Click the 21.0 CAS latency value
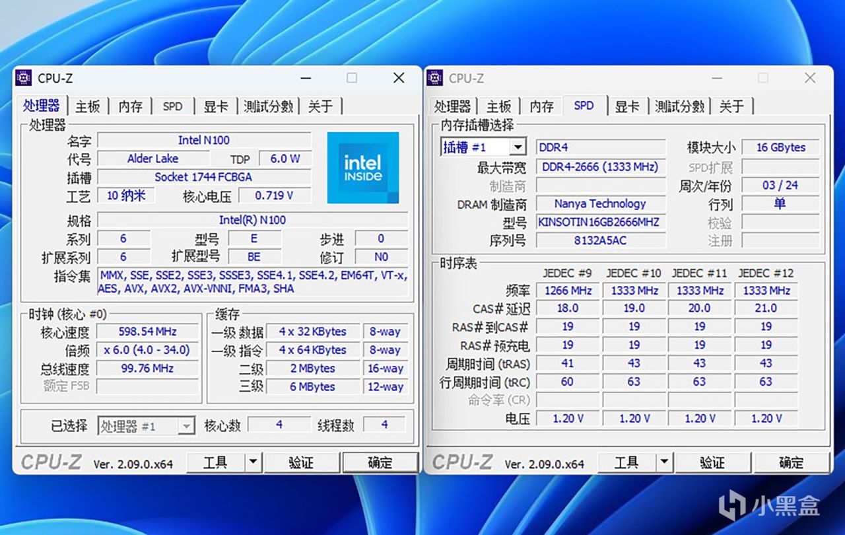Image resolution: width=845 pixels, height=535 pixels. pyautogui.click(x=766, y=308)
